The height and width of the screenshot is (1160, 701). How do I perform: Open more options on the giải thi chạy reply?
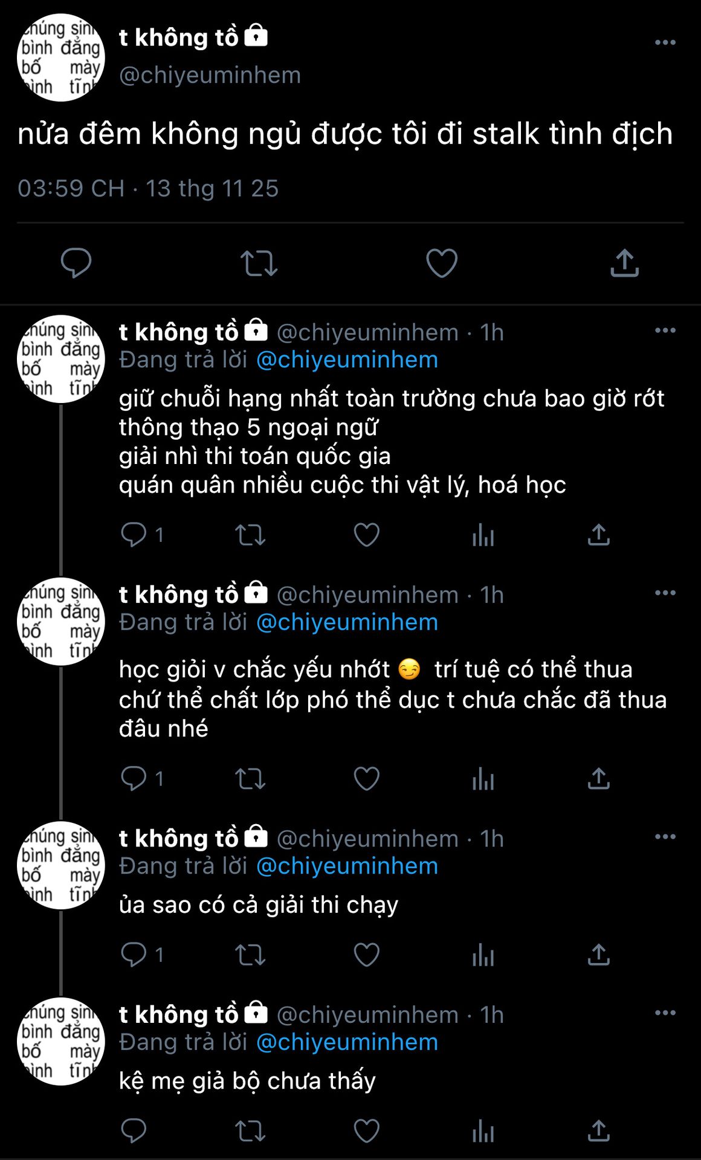[665, 837]
